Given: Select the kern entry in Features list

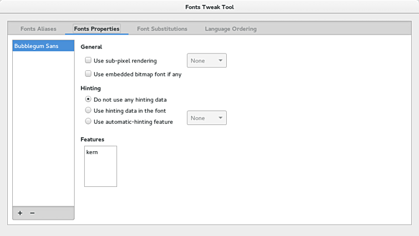Looking at the screenshot, I should 92,152.
